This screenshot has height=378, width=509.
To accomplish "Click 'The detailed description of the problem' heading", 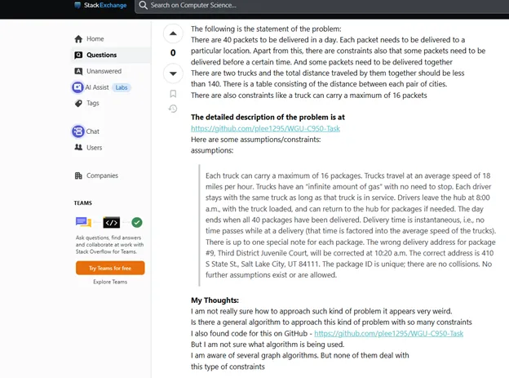I will click(268, 117).
